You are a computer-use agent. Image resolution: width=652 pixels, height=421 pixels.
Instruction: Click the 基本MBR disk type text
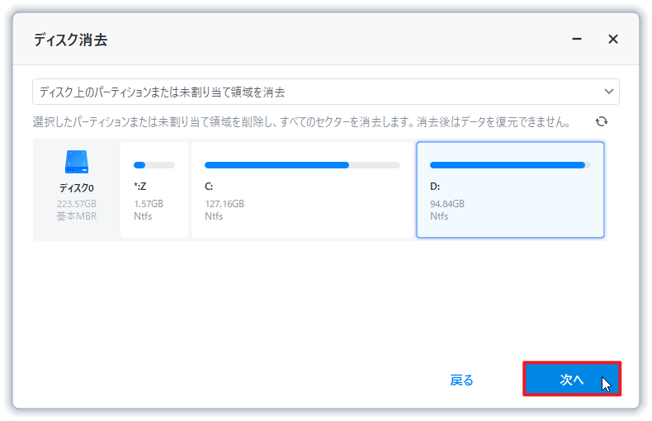(76, 215)
